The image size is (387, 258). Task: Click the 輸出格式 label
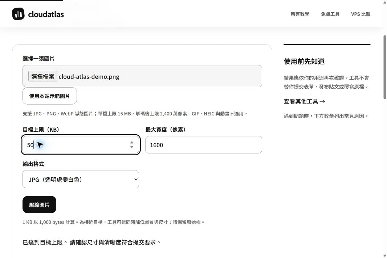[33, 164]
